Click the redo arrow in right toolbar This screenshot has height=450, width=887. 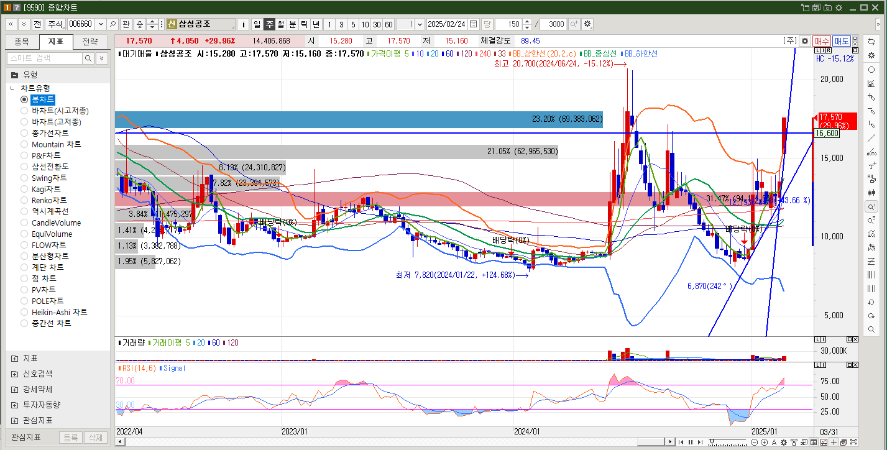pyautogui.click(x=871, y=316)
